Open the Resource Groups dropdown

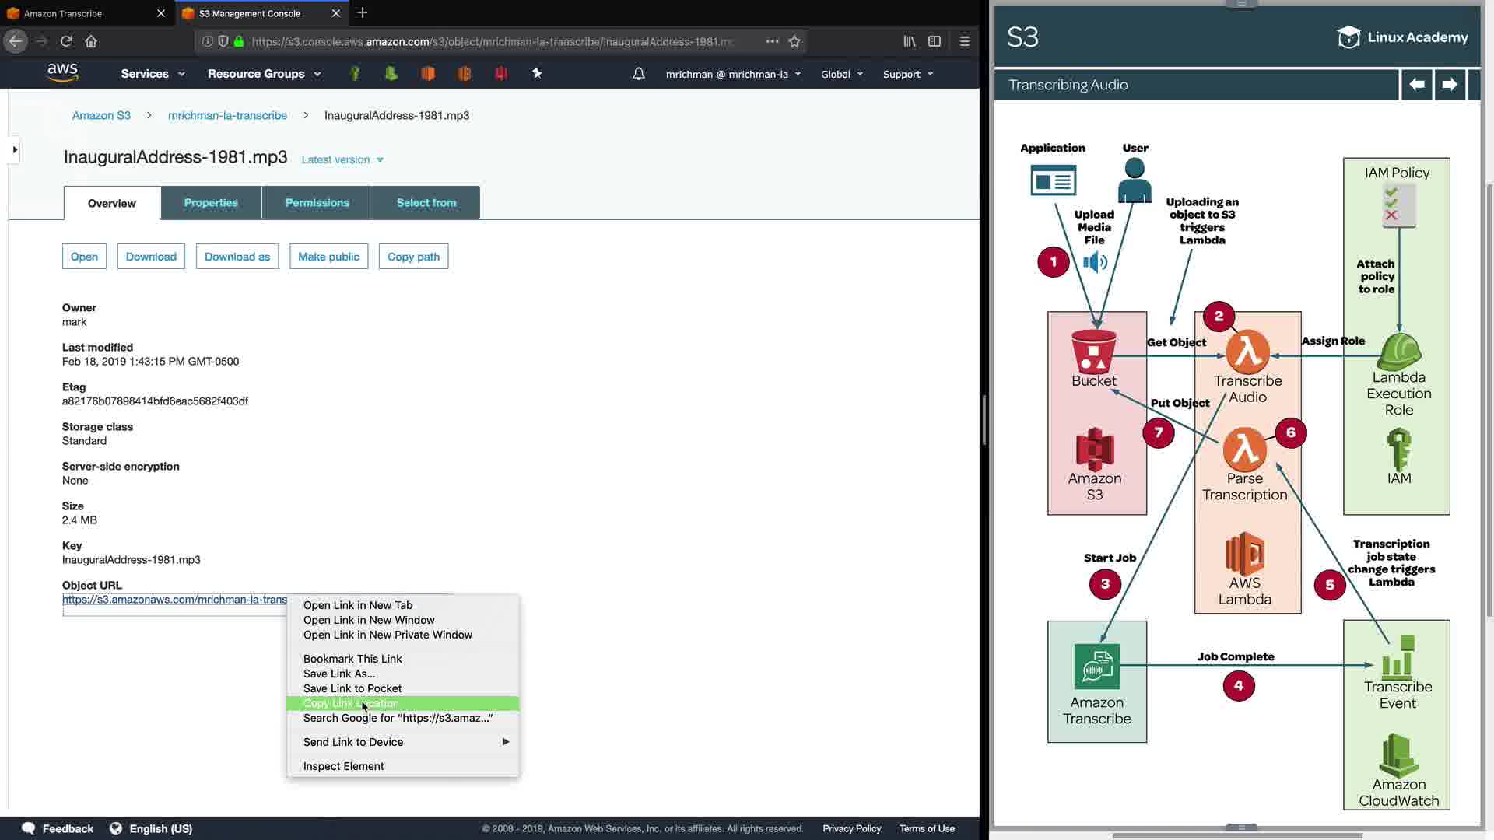[264, 74]
